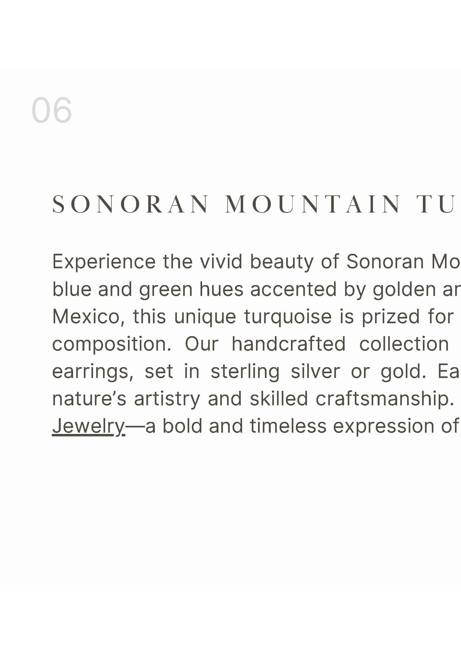Open the underlined Jewelry link
Image resolution: width=461 pixels, height=652 pixels.
point(88,426)
